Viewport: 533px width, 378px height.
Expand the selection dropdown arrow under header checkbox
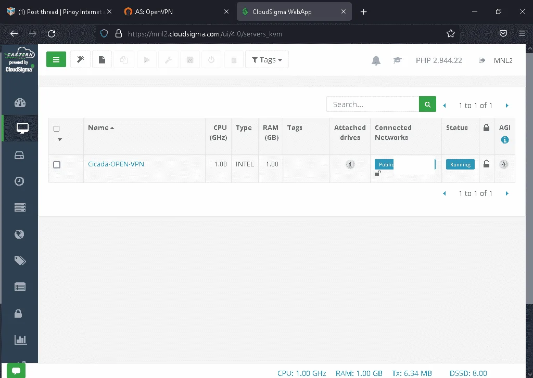click(x=60, y=139)
